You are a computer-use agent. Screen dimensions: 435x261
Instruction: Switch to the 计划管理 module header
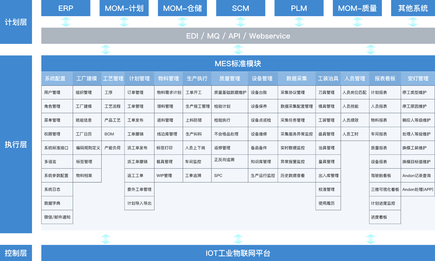point(139,79)
